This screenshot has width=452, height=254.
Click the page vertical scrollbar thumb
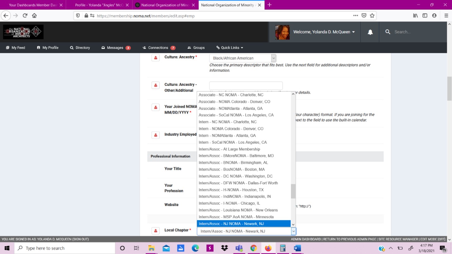coord(449,89)
